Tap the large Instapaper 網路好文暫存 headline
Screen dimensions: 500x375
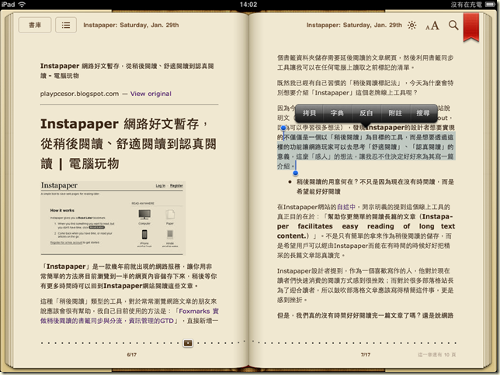(128, 143)
